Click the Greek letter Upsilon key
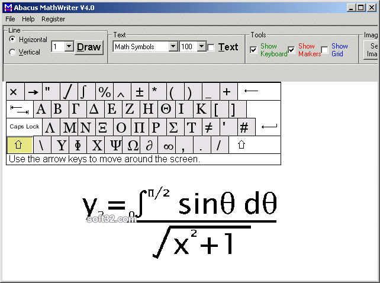380x283 pixels. (60, 145)
